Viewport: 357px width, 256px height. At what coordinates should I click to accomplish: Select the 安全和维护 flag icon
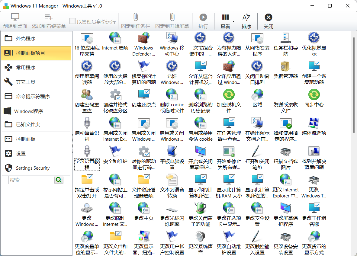click(x=115, y=151)
